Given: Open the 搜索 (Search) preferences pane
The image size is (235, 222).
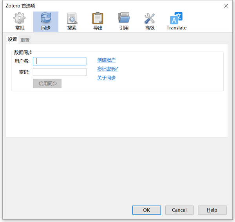Looking at the screenshot, I should click(72, 22).
